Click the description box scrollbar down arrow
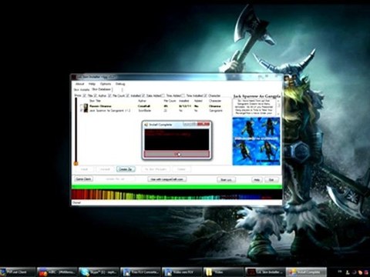 277,113
